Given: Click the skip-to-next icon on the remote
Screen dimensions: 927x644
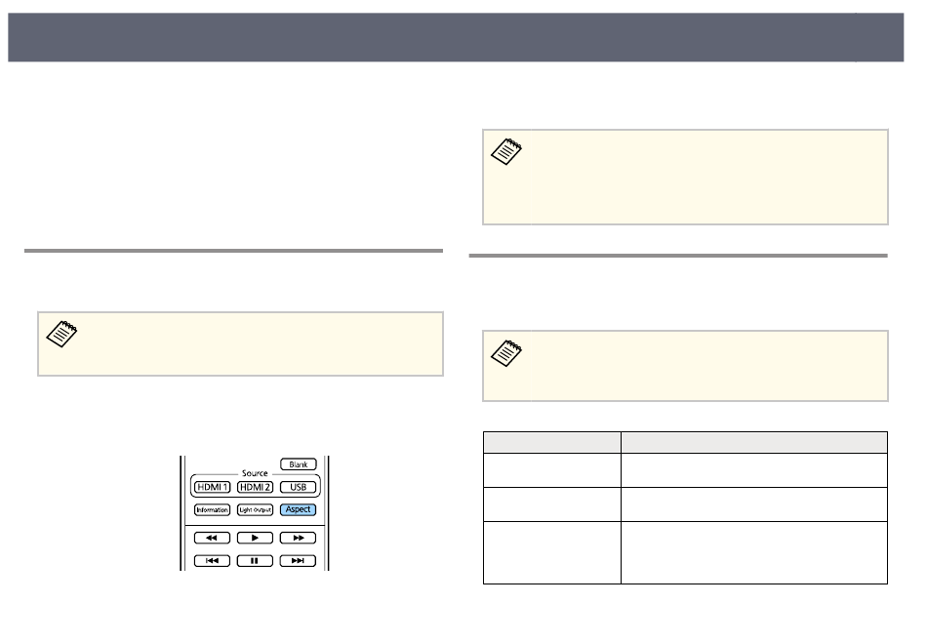Looking at the screenshot, I should coord(298,561).
